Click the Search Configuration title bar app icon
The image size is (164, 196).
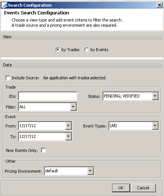(x=4, y=5)
